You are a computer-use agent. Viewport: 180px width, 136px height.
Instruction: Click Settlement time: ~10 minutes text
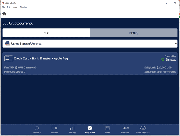[x=160, y=72]
